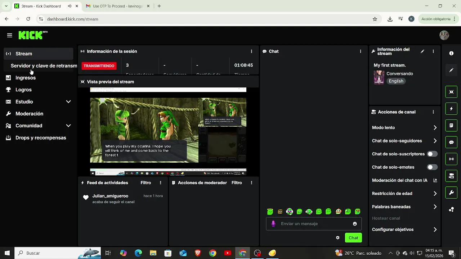Insert the green halo angel emote
Viewport: 461px width, 259px height.
tap(270, 212)
